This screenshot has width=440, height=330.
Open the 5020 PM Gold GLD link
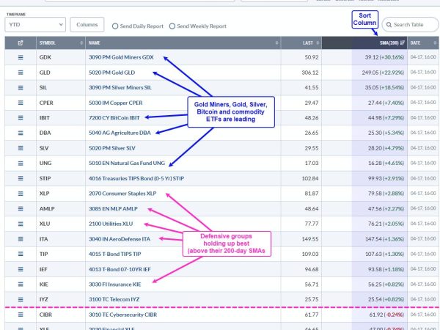(112, 73)
